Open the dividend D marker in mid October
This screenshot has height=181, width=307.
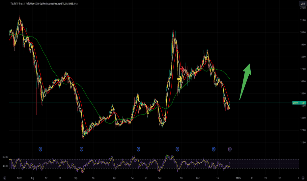138,149
